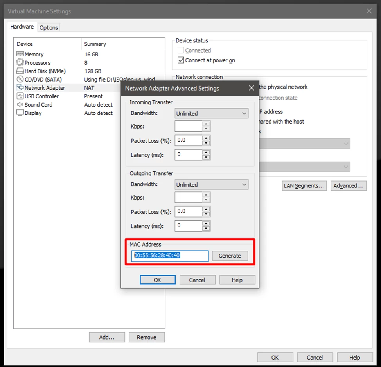The width and height of the screenshot is (381, 367).
Task: Decrease Outgoing Latency with down arrow
Action: click(206, 228)
